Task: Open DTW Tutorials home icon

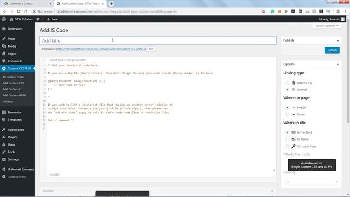Action: (11, 19)
